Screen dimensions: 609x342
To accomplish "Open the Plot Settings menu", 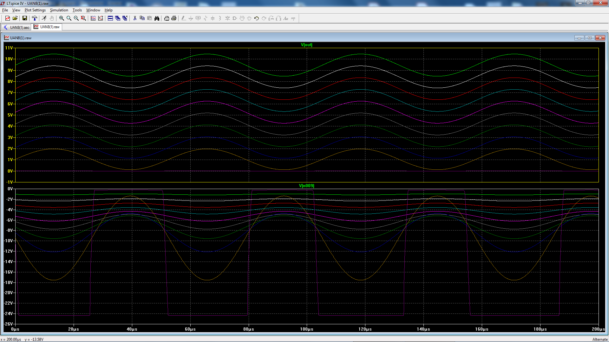I will 35,10.
